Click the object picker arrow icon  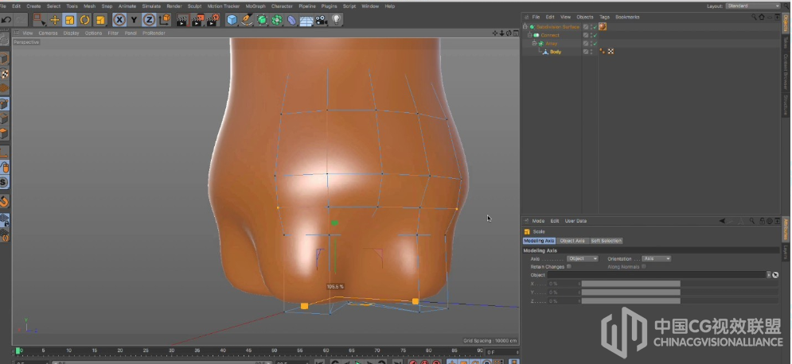click(775, 275)
